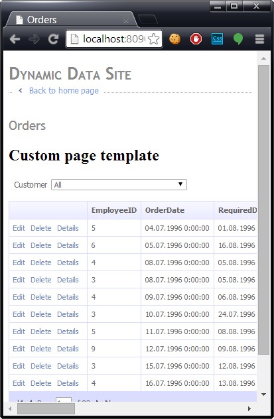Click the scroll left arrow
This screenshot has width=274, height=419.
10,408
